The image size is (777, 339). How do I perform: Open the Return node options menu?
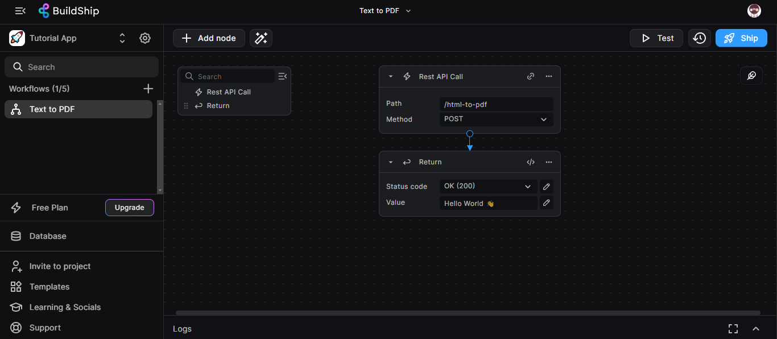click(549, 162)
